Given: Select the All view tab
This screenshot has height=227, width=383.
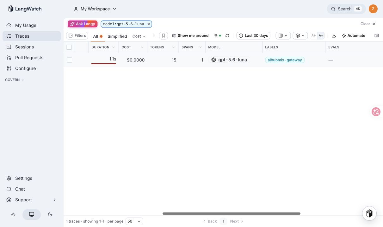Looking at the screenshot, I should [98, 36].
